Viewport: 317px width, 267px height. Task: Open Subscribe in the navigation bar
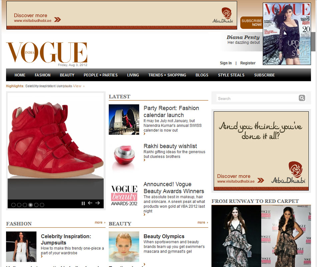coord(264,75)
